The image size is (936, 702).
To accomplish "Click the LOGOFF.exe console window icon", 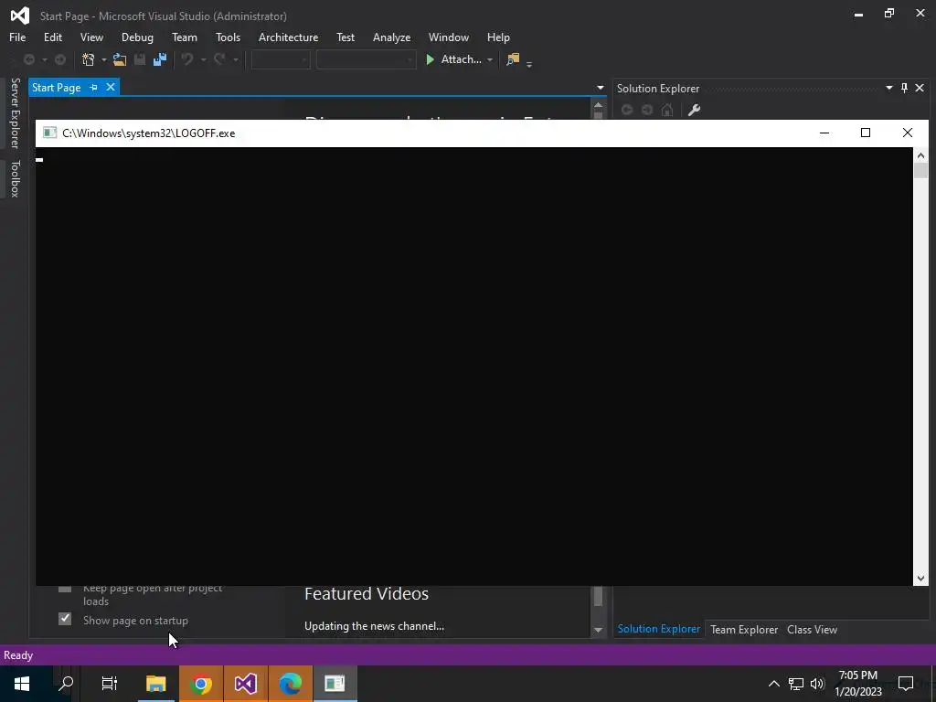I will pos(49,133).
